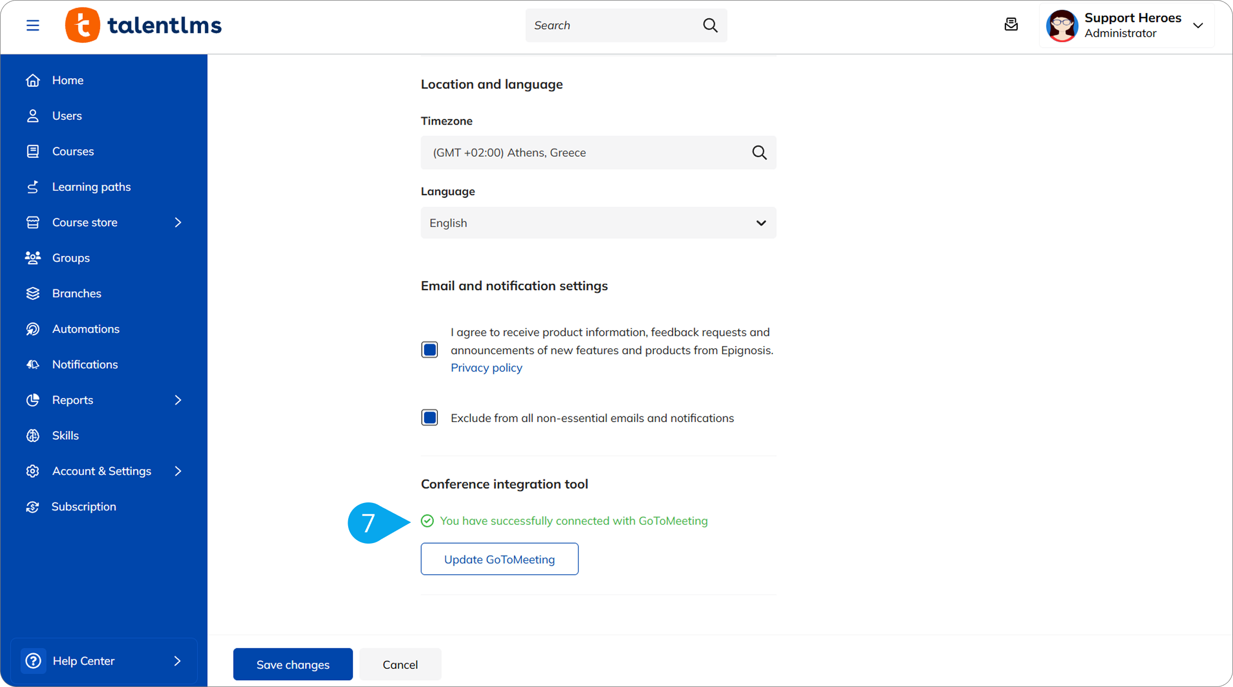The width and height of the screenshot is (1233, 687).
Task: Click the Update GoToMeeting button
Action: tap(499, 559)
